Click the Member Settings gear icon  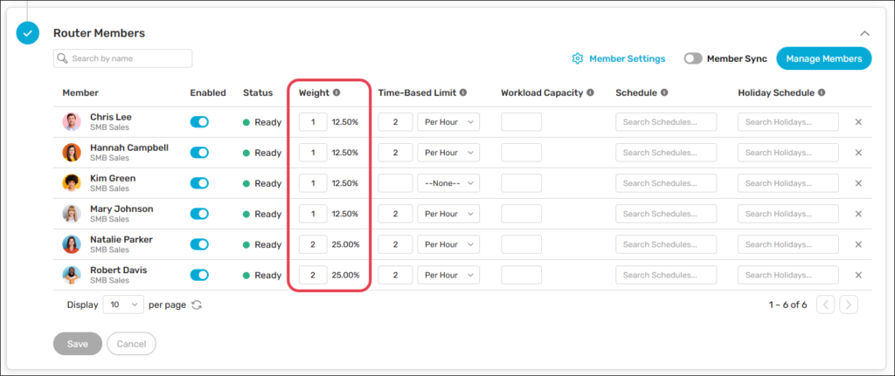[x=577, y=58]
